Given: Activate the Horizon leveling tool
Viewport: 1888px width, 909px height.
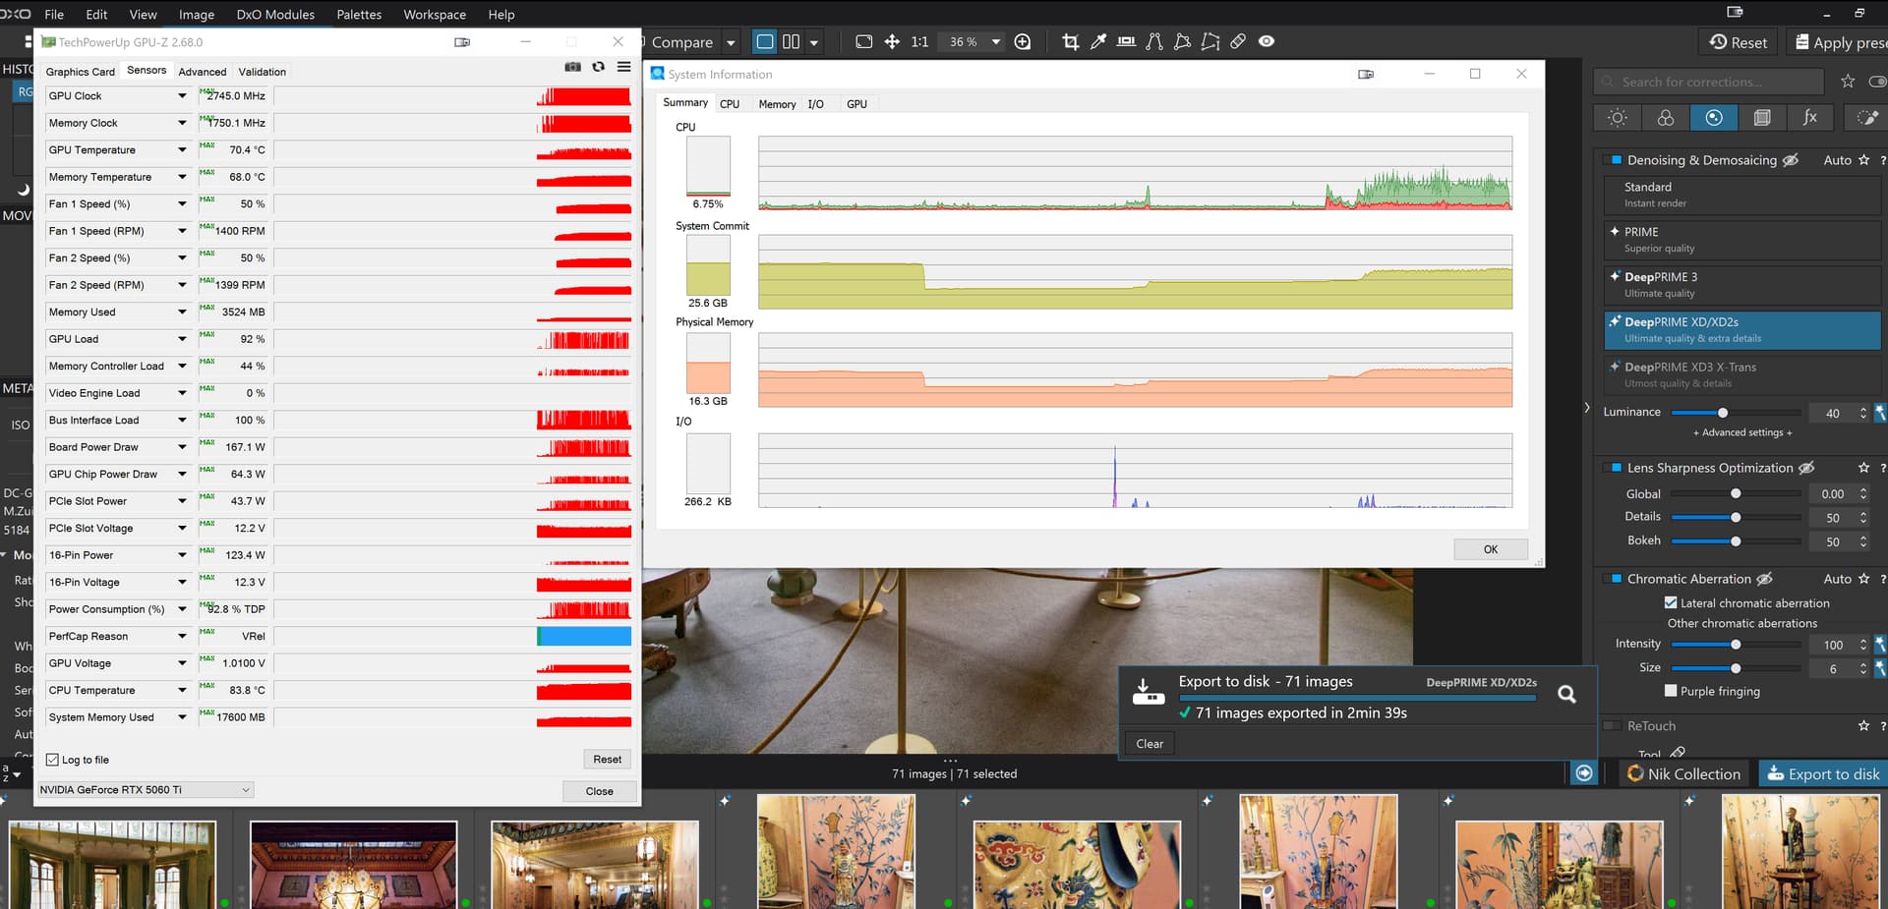Looking at the screenshot, I should [1126, 41].
